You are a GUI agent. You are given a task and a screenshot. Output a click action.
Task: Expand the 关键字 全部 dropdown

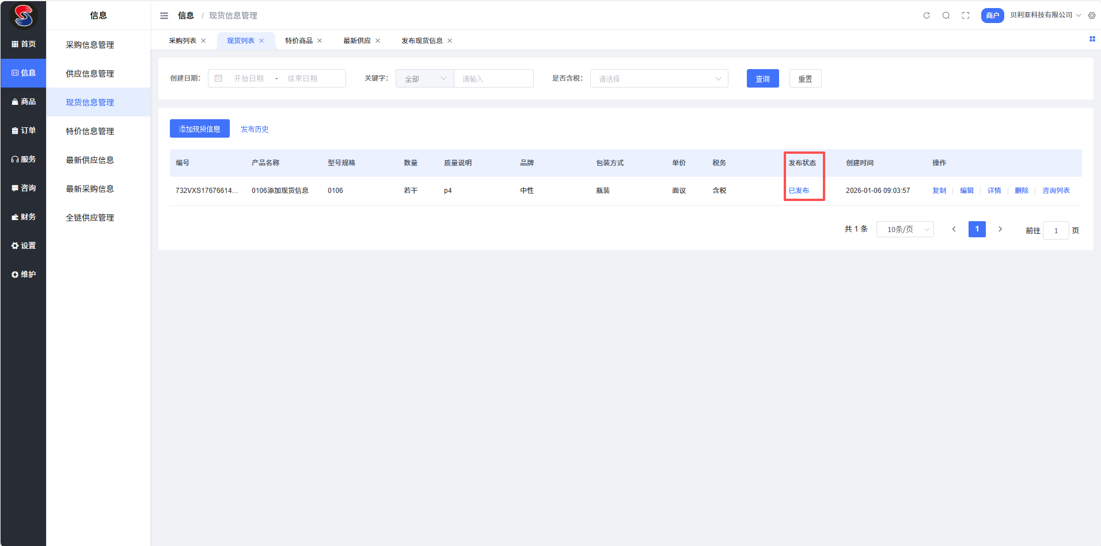pos(425,79)
